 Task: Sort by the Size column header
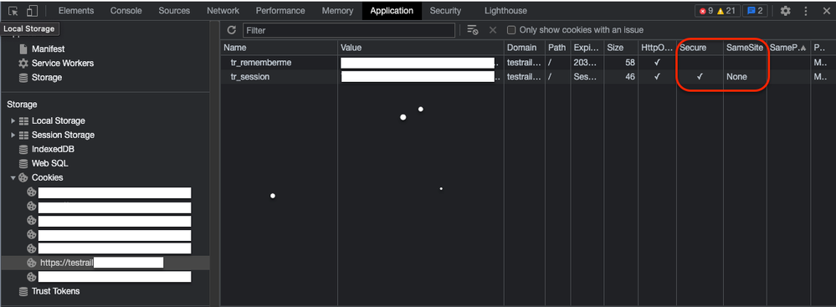pyautogui.click(x=621, y=48)
